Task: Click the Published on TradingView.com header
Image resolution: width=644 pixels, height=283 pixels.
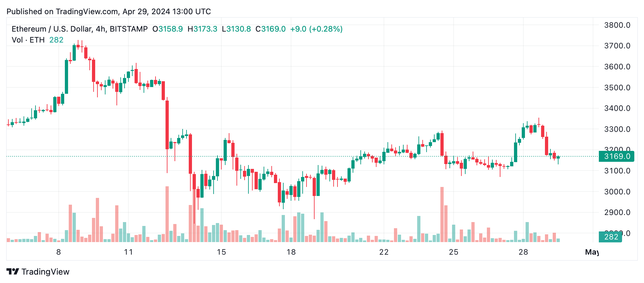Action: pos(108,12)
